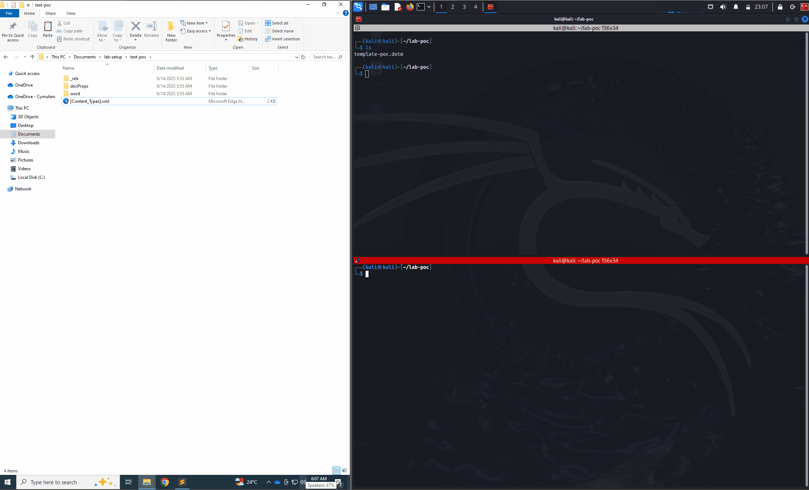Click the refresh button beside the address bar

click(303, 57)
